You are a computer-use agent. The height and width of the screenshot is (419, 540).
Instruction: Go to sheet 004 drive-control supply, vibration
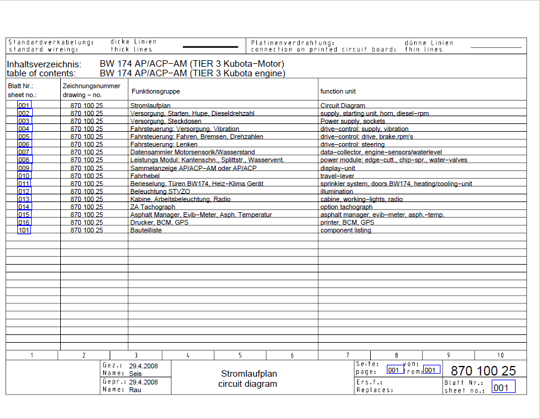point(25,129)
